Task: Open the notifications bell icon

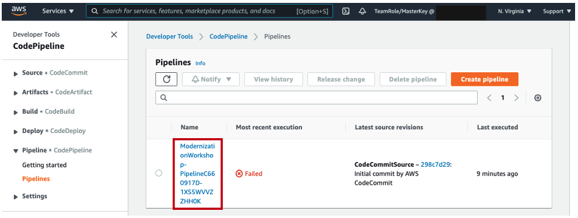Action: click(x=362, y=11)
